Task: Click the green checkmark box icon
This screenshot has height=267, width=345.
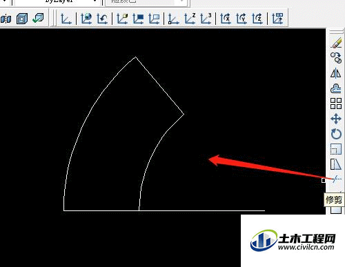Action: tap(38, 19)
